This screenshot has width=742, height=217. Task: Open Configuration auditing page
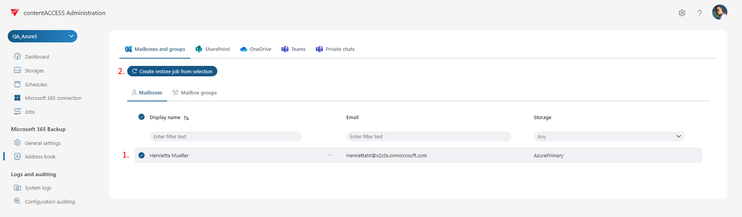(x=50, y=202)
